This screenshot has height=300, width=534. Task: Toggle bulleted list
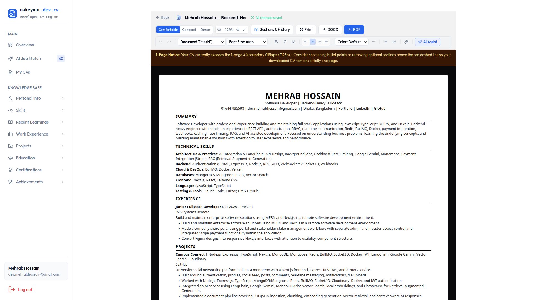click(385, 42)
